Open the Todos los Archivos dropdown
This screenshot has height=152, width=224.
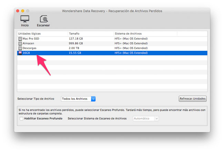pyautogui.click(x=78, y=99)
